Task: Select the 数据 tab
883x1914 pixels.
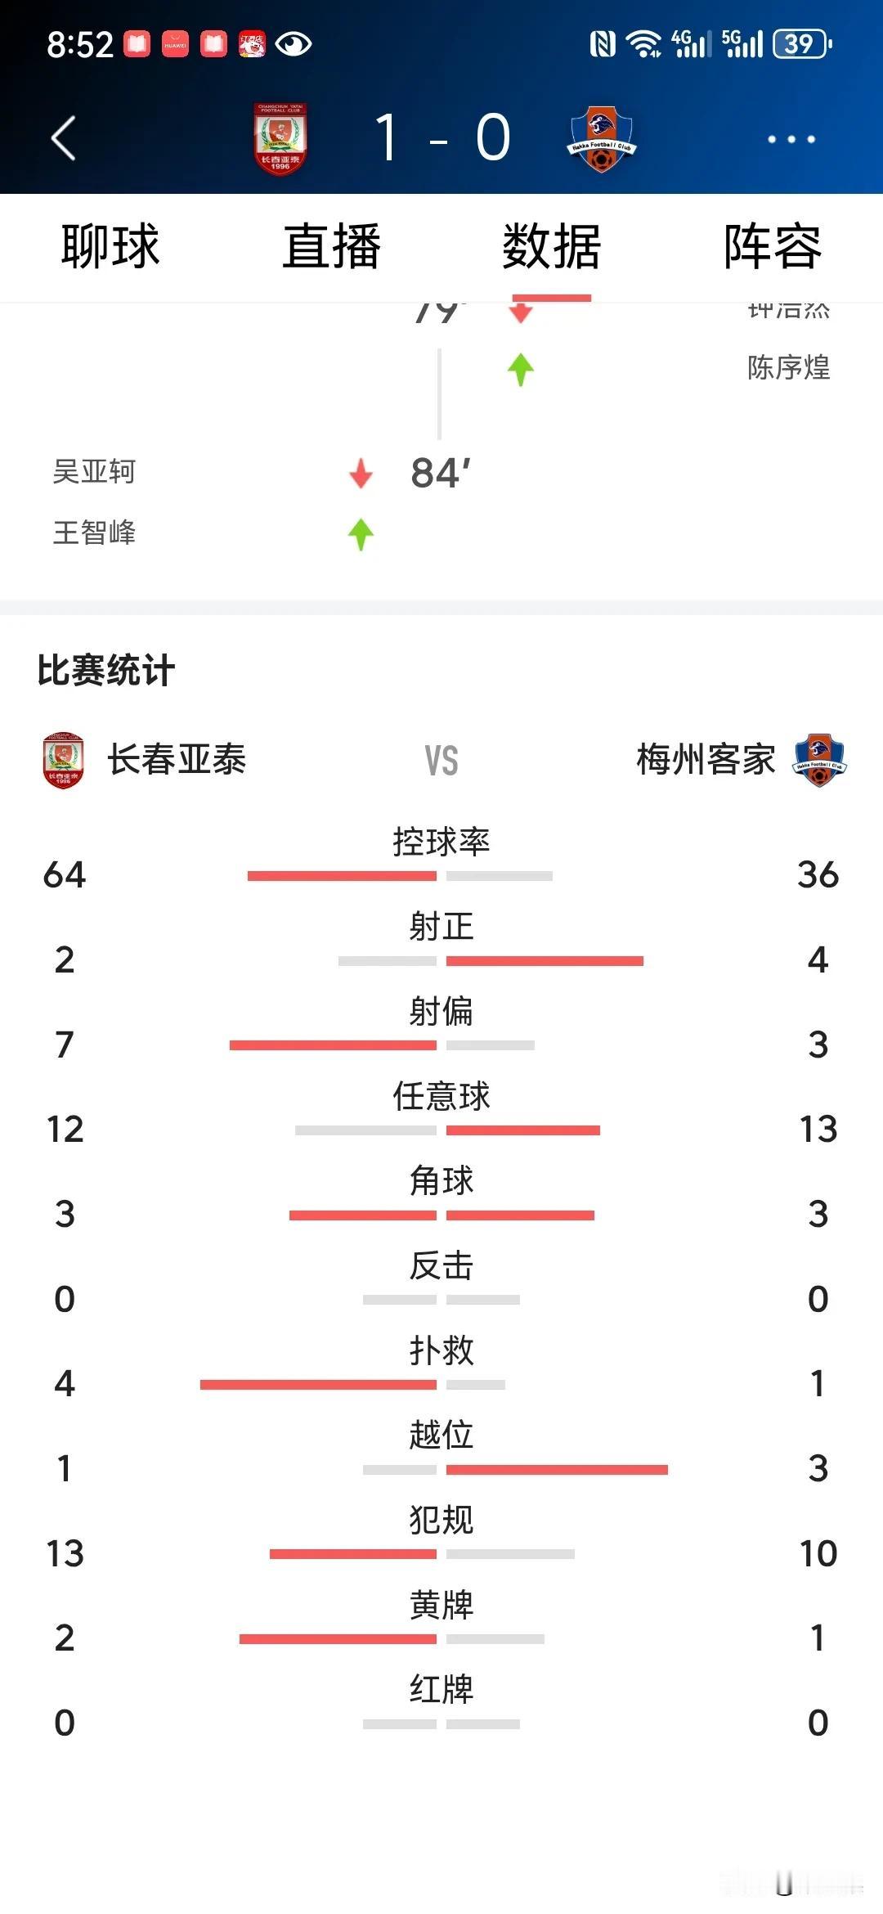Action: click(552, 246)
